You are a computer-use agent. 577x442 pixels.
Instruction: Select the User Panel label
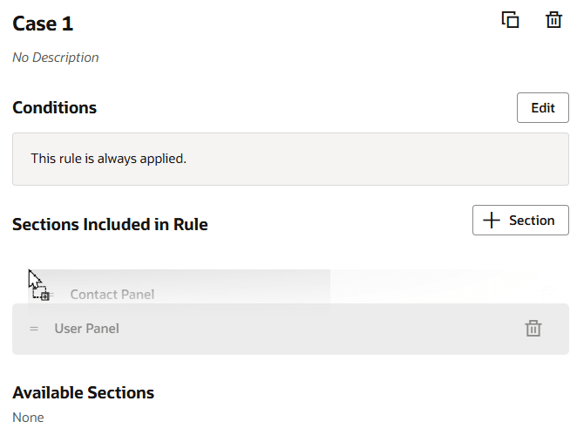87,329
